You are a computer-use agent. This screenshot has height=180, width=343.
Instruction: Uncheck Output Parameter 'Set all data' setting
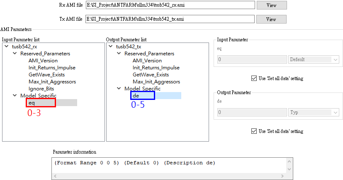tap(254, 131)
